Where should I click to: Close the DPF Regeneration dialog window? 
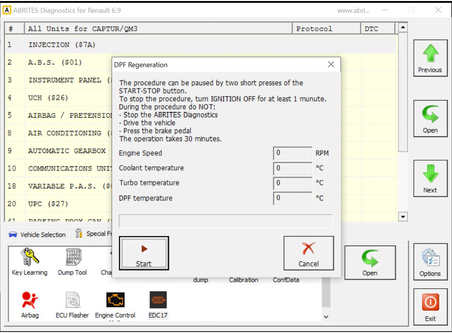click(331, 65)
